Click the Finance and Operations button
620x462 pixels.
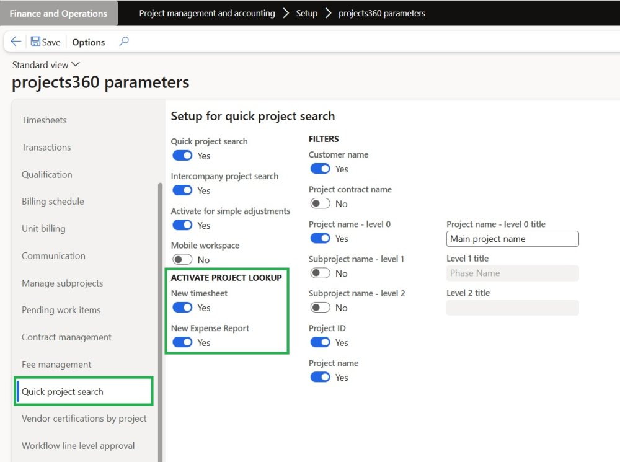58,13
